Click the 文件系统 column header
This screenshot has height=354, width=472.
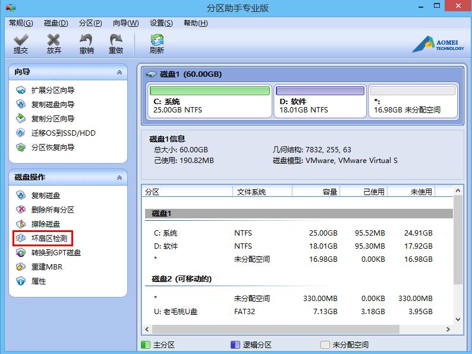(262, 192)
